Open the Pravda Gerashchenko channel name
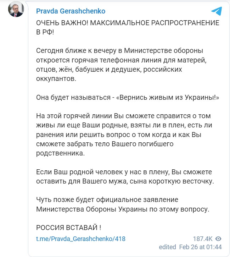The image size is (230, 257). [x=71, y=11]
